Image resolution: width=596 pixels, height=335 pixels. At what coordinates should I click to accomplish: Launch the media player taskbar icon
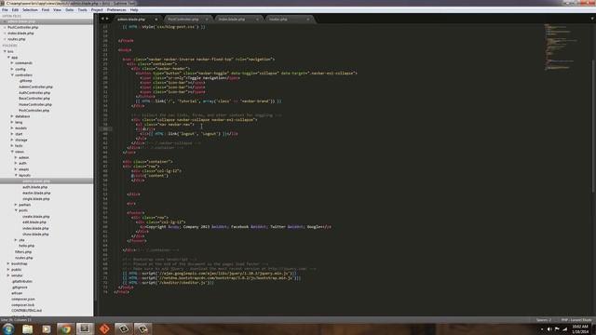tap(47, 328)
